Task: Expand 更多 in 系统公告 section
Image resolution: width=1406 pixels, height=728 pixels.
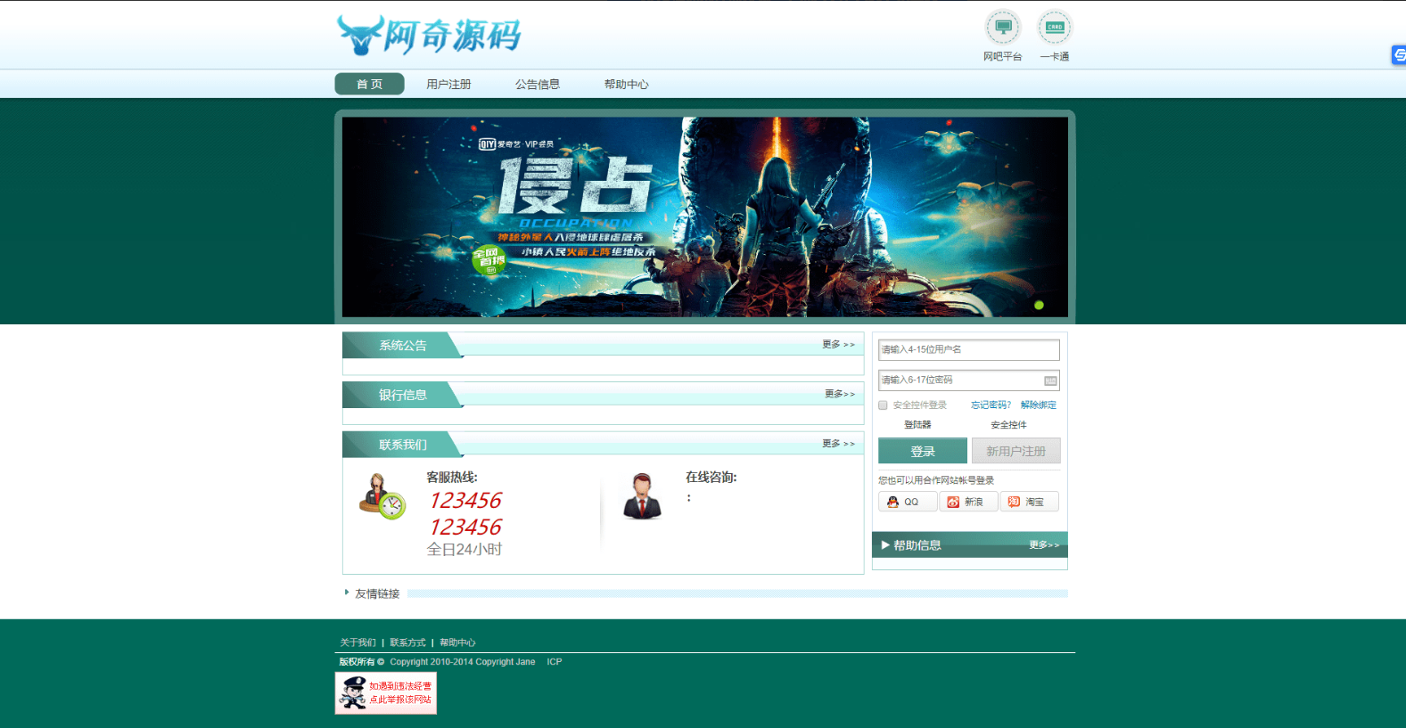Action: click(838, 344)
